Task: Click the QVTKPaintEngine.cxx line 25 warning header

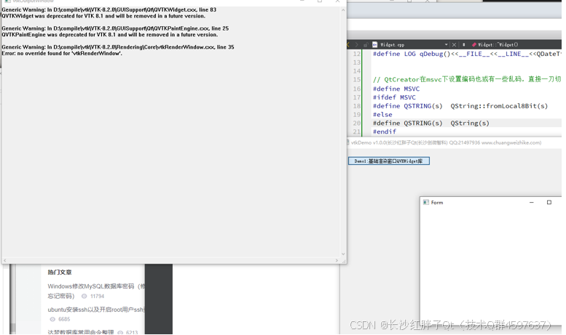Action: pos(115,28)
